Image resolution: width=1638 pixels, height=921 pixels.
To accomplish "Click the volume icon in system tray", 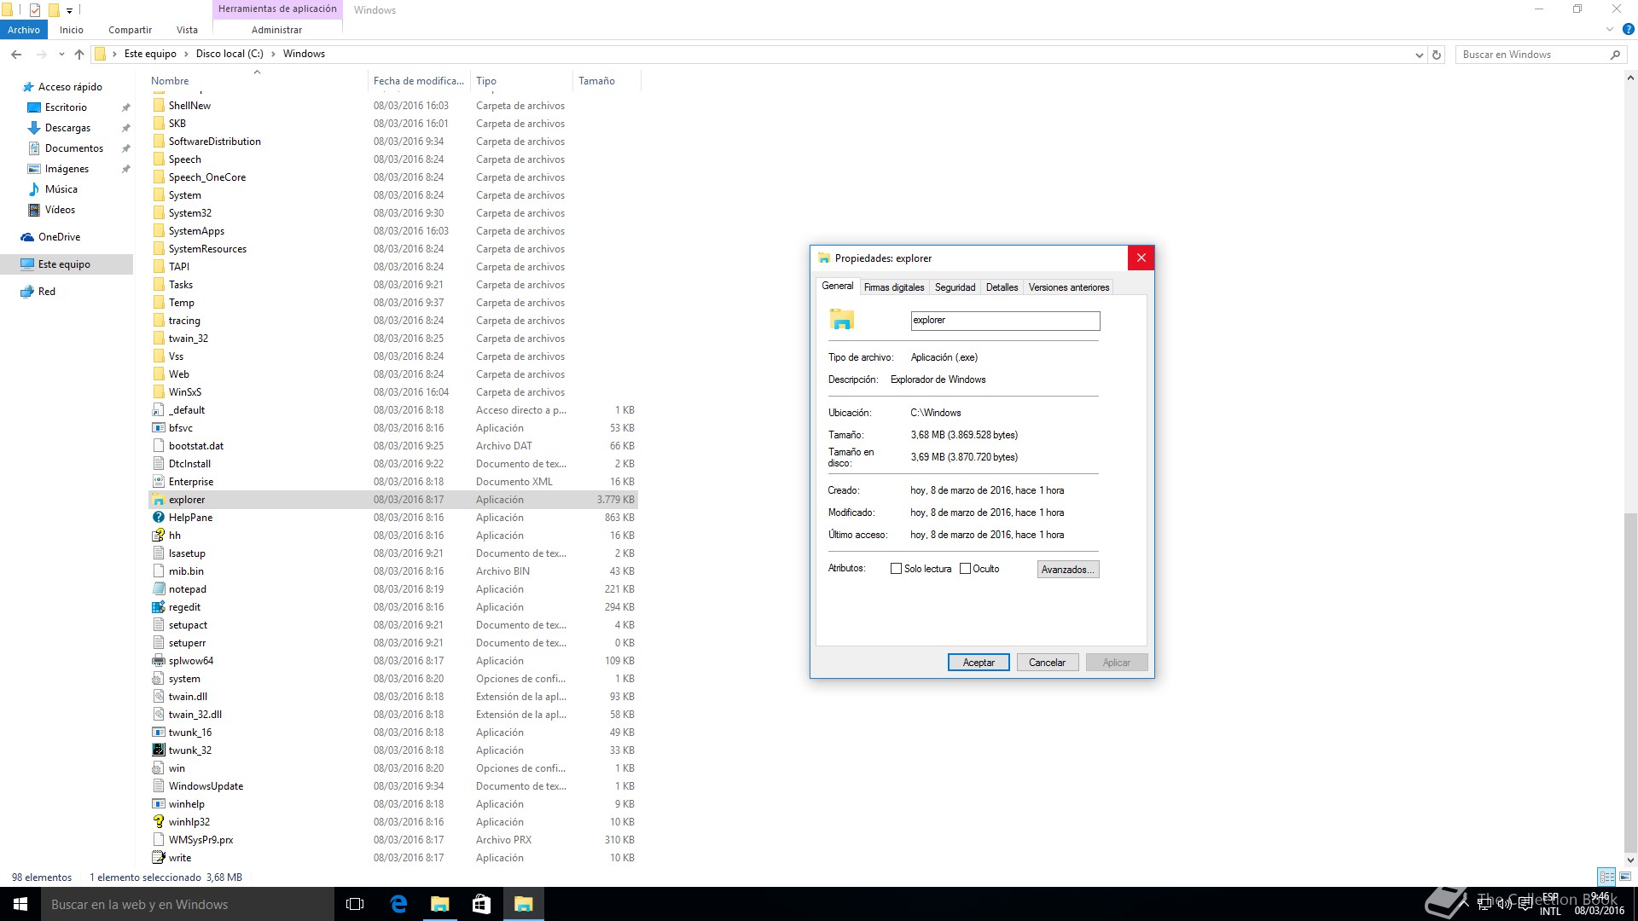I will coord(1504,904).
